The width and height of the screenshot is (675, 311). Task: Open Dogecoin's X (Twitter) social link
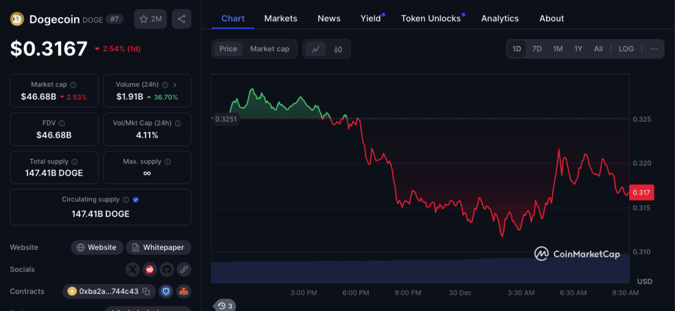[133, 269]
